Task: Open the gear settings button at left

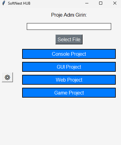Action: (x=7, y=77)
